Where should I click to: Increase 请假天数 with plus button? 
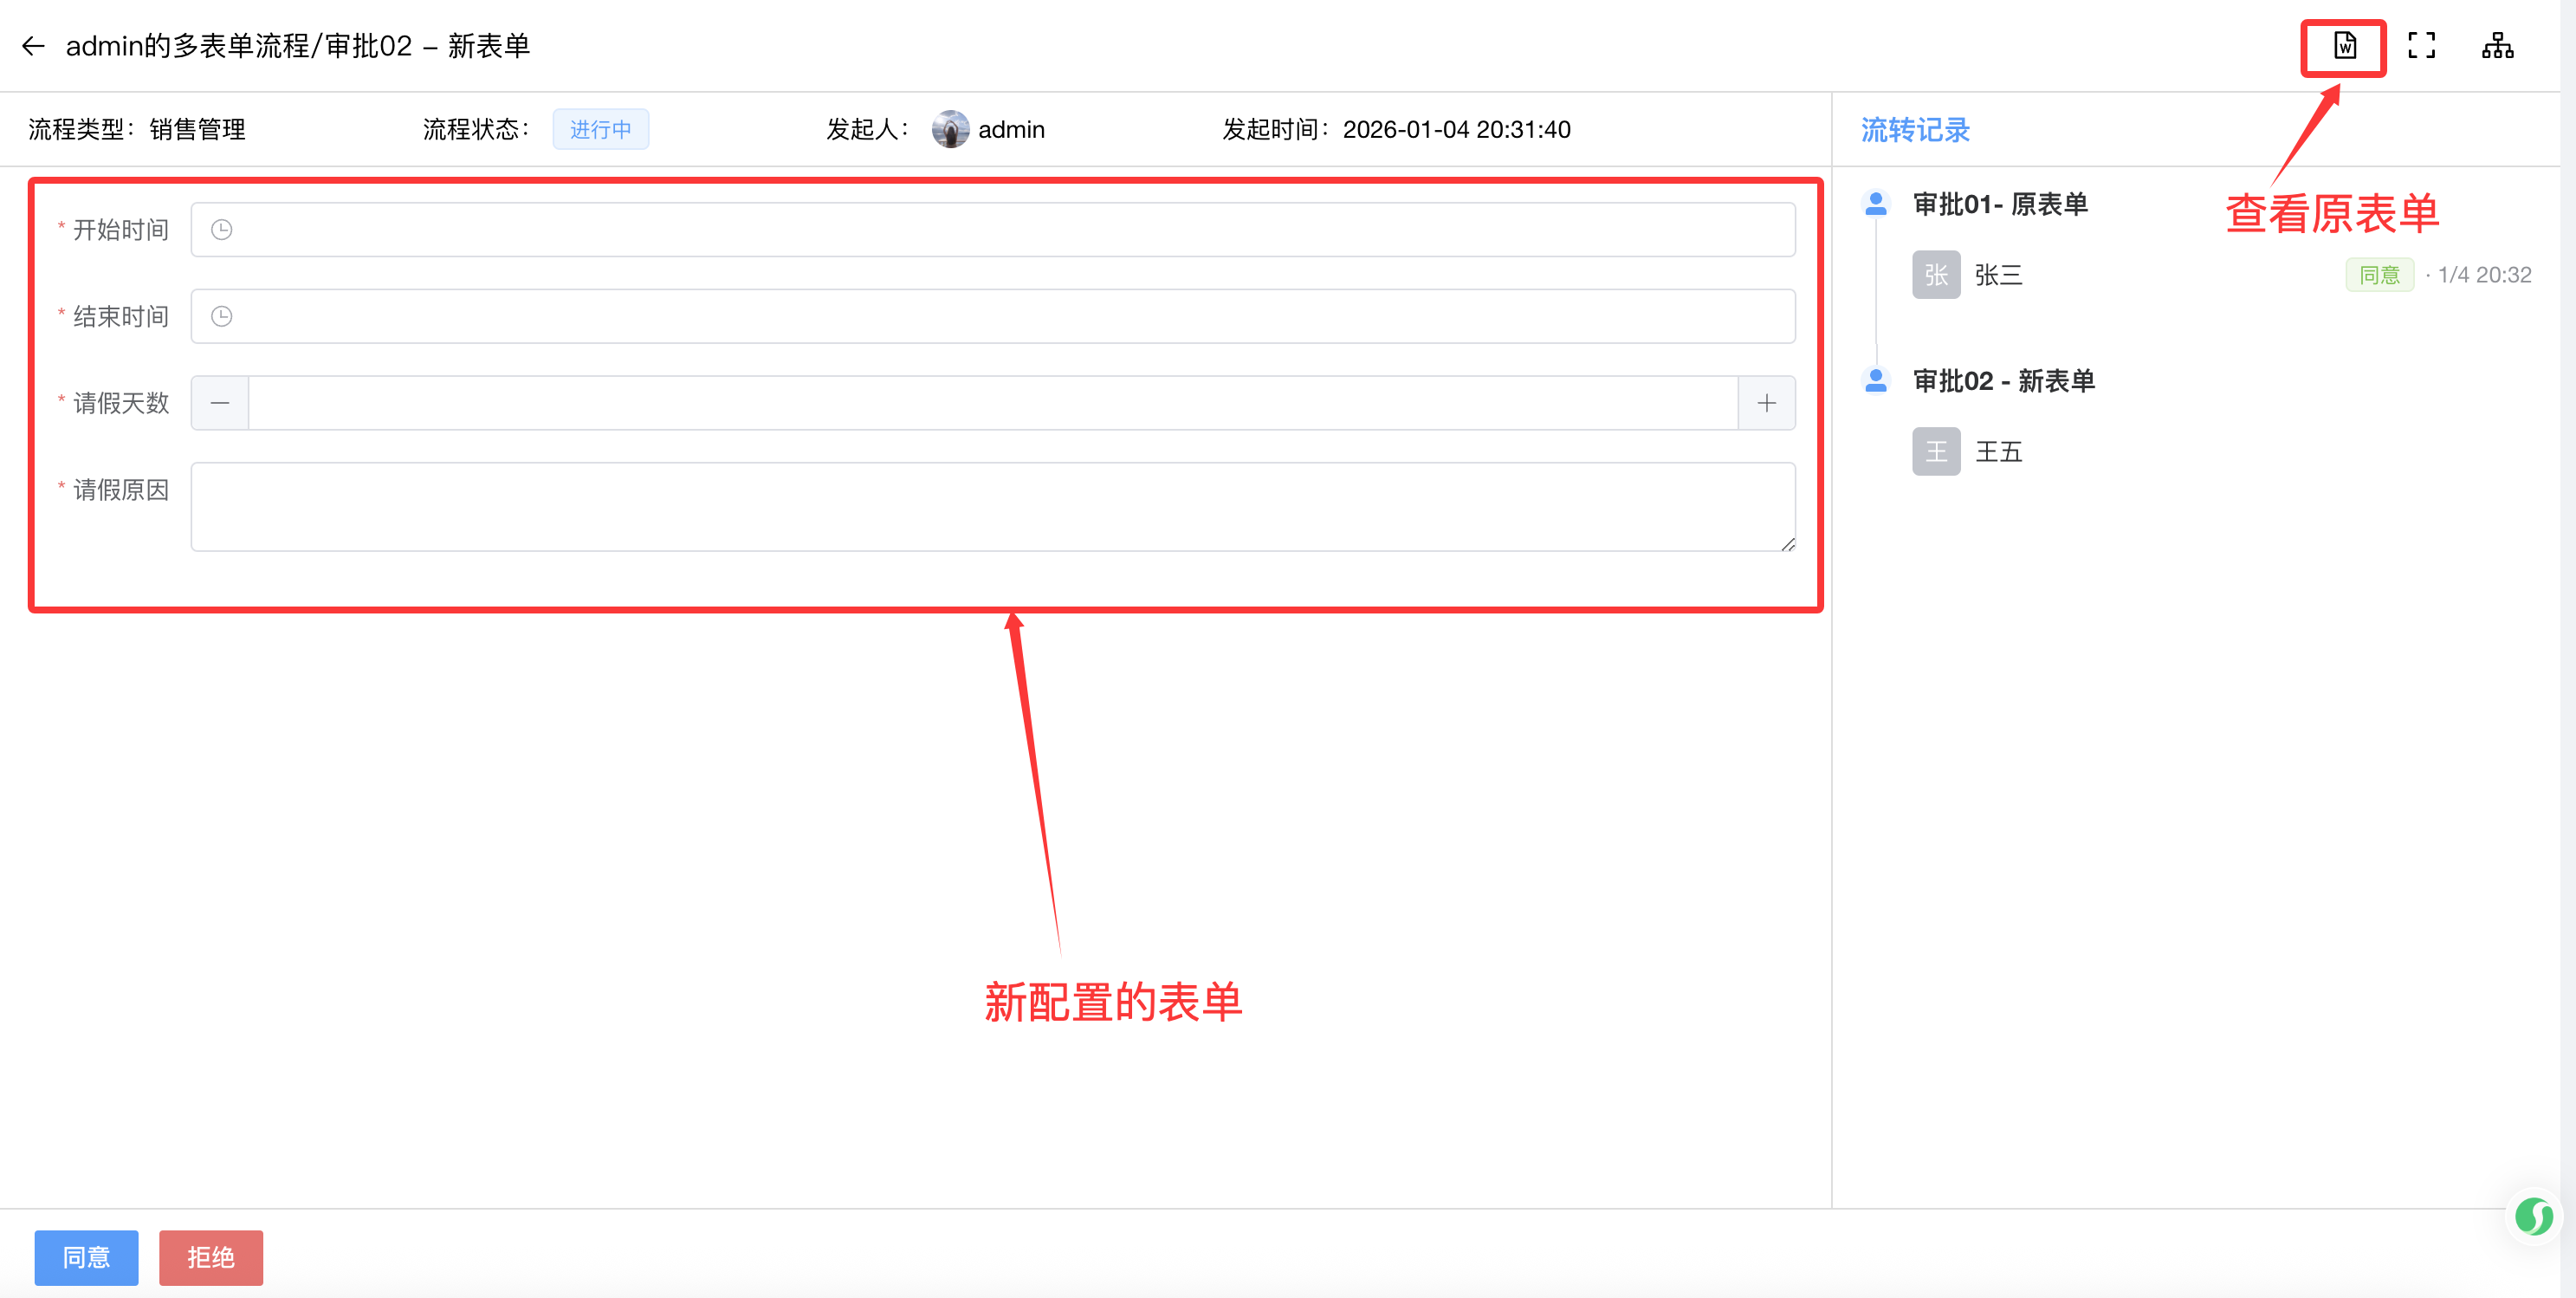point(1766,403)
